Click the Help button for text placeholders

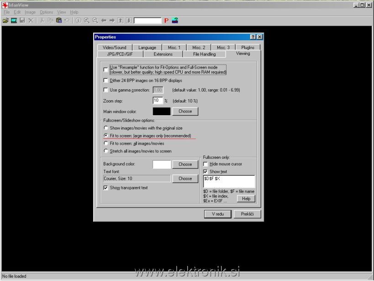pyautogui.click(x=246, y=199)
